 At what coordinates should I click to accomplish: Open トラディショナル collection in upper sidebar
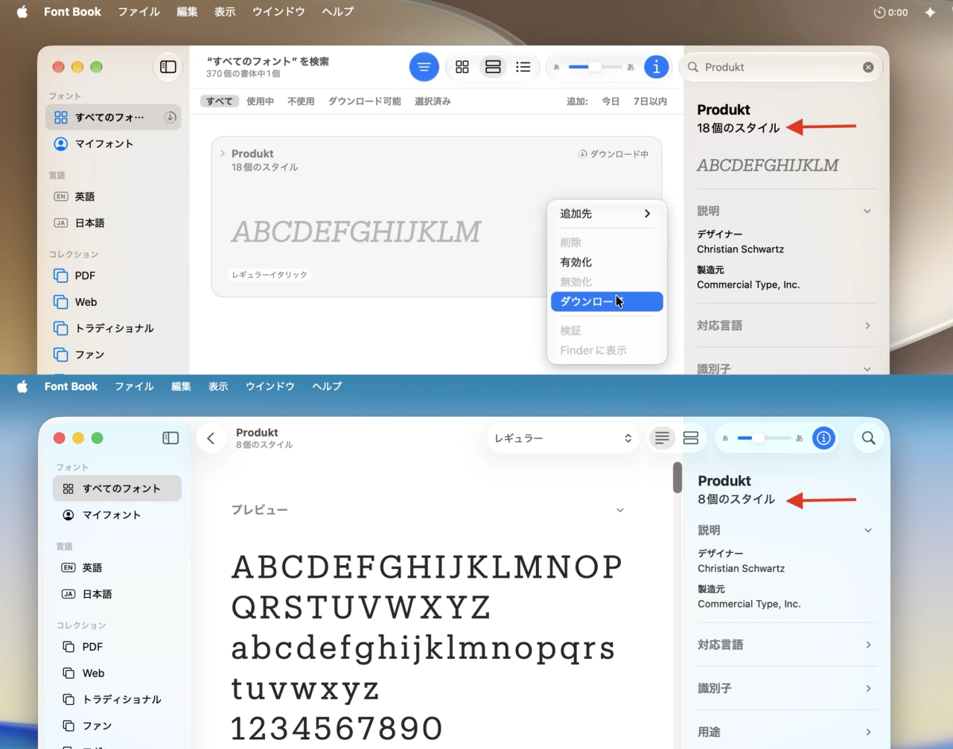[113, 328]
